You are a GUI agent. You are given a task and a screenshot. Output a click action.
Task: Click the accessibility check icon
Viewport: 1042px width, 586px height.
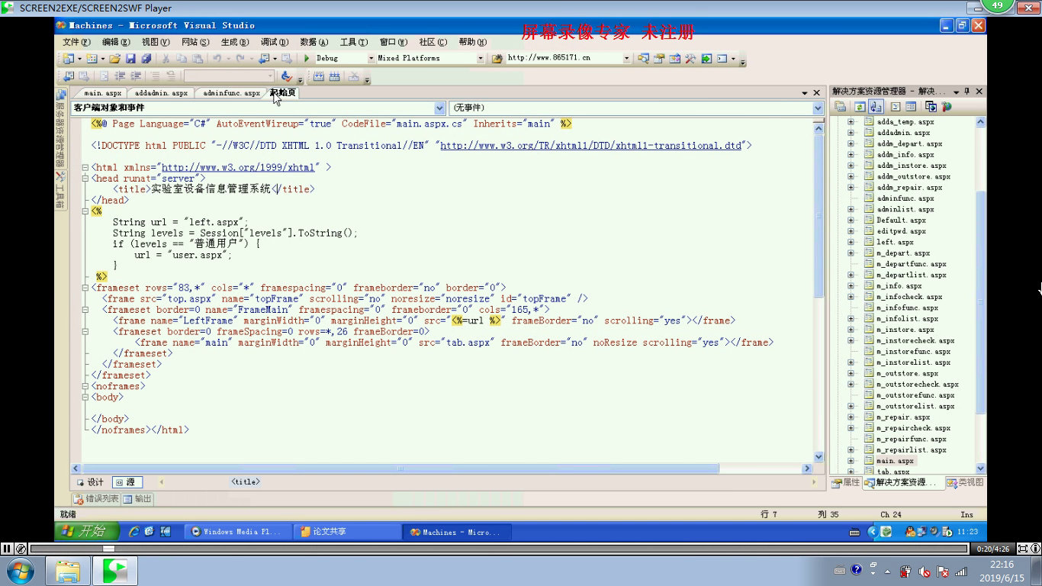pyautogui.click(x=286, y=76)
